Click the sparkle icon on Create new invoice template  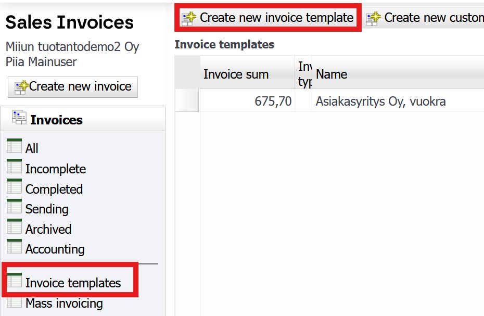(188, 18)
